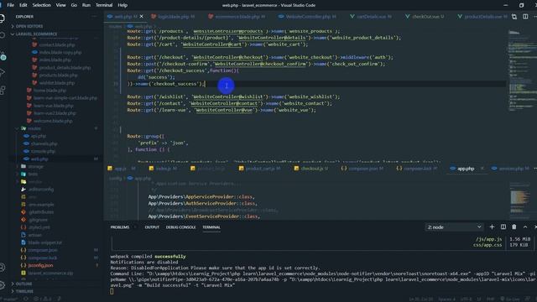Switch to checkOut.vue tab

(x=425, y=17)
